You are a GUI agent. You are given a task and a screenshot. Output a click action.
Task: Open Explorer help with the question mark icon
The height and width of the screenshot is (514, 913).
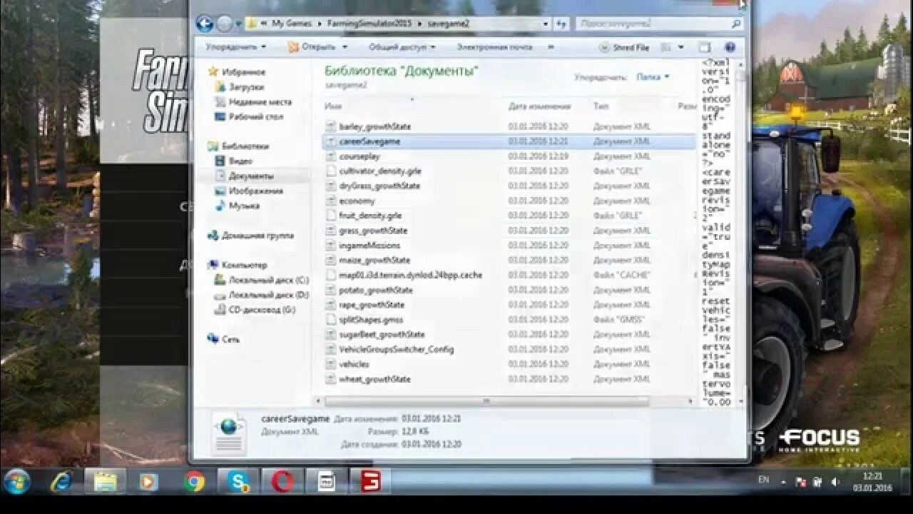tap(730, 47)
